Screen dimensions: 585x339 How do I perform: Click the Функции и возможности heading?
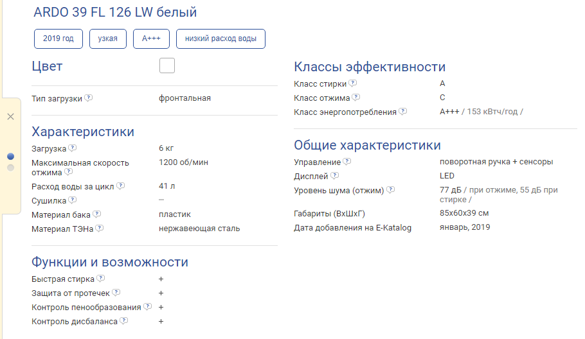110,262
